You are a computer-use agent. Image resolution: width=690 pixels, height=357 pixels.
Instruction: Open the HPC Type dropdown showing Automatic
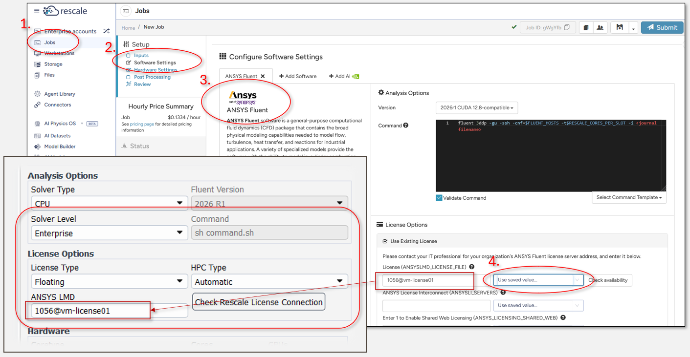click(269, 281)
